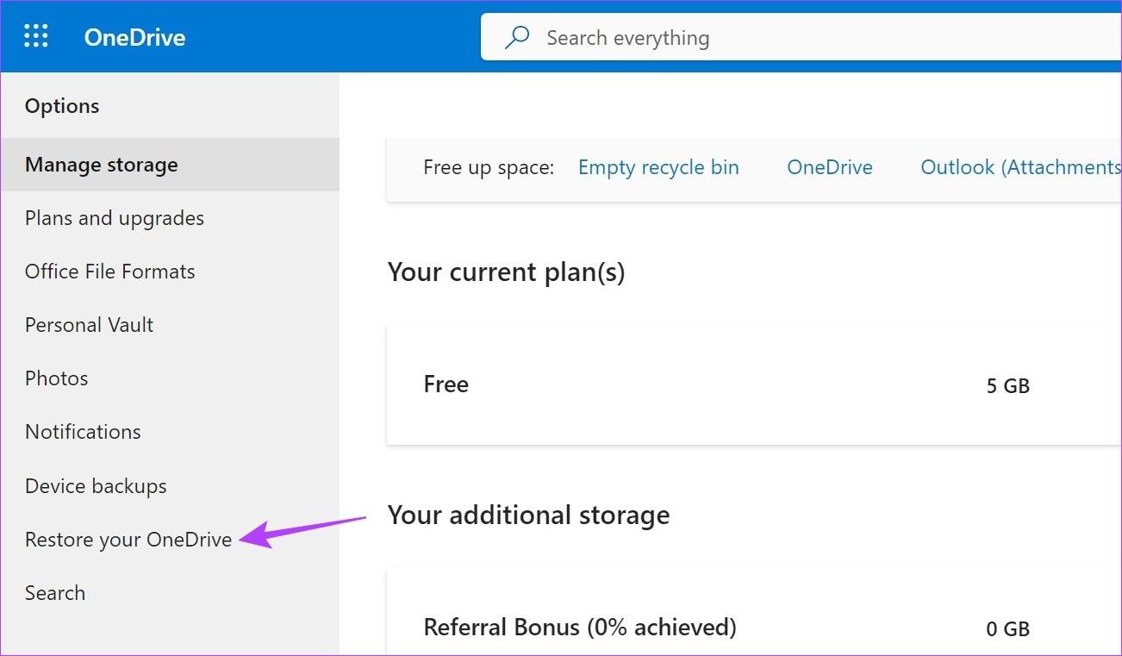
Task: Click the Referral Bonus storage entry
Action: pyautogui.click(x=580, y=628)
